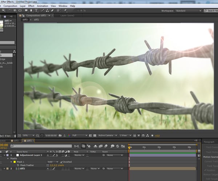This screenshot has width=218, height=181.
Task: Select the Brush tool
Action: pos(43,10)
